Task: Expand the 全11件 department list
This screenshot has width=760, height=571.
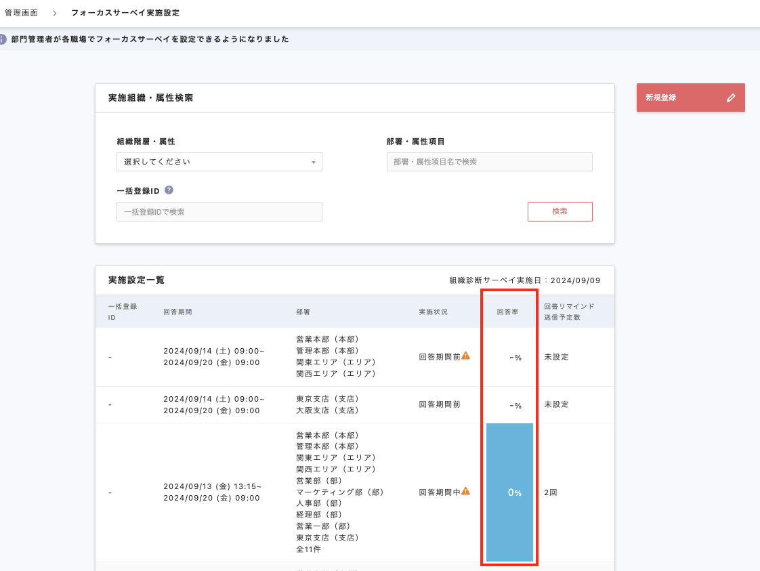Action: (308, 549)
